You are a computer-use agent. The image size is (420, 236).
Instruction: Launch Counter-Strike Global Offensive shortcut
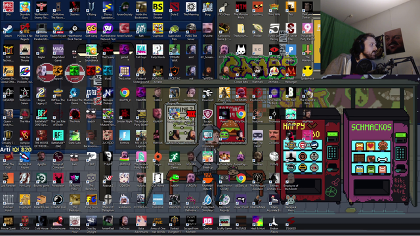pos(8,71)
